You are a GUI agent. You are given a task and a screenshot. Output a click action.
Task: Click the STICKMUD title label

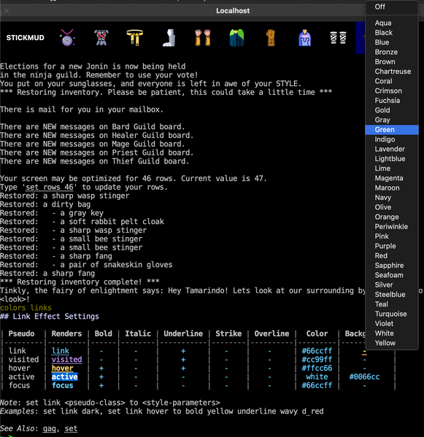click(x=25, y=38)
